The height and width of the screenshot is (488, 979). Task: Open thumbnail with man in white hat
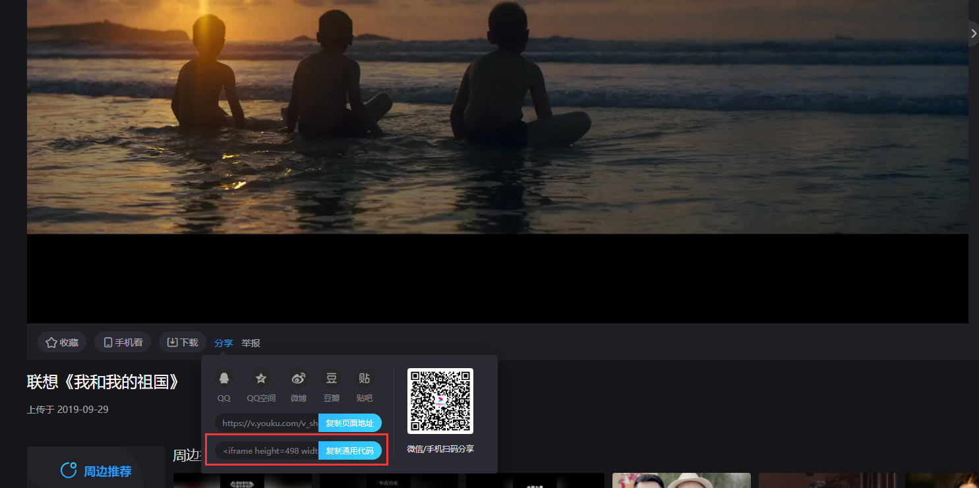(x=682, y=480)
